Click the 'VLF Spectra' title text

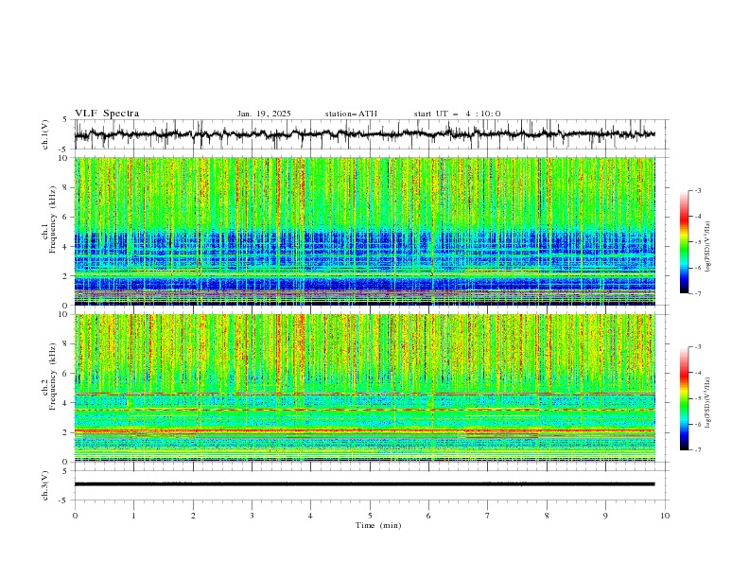107,114
